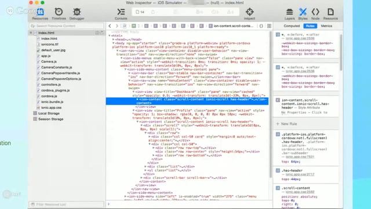
Task: Click the ion-view view-title Profile line
Action: coord(198,114)
